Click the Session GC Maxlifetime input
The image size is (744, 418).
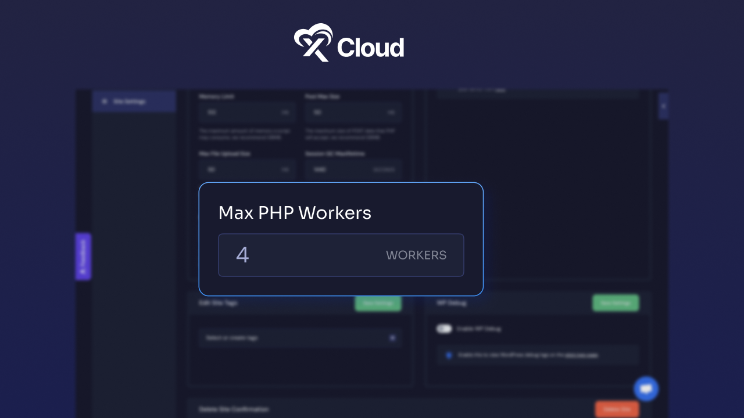point(353,170)
